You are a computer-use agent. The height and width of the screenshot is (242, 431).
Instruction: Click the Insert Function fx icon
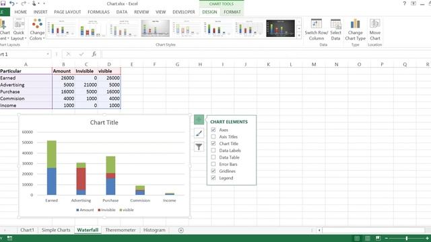(94, 54)
